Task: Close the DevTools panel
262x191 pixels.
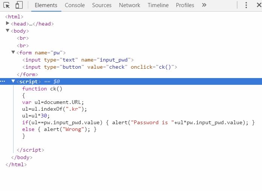Action: click(259, 5)
